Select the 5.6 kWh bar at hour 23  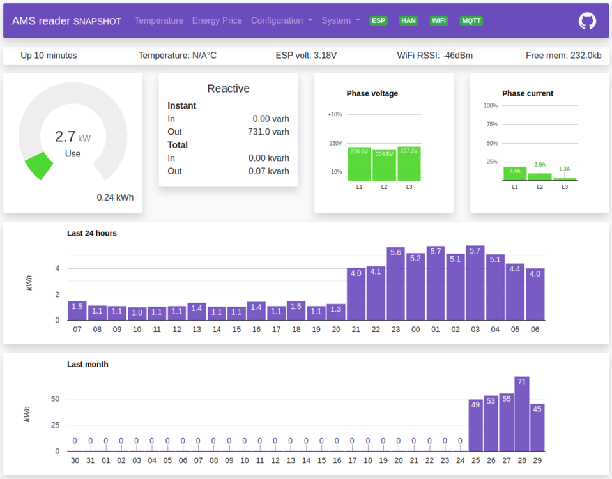[395, 284]
